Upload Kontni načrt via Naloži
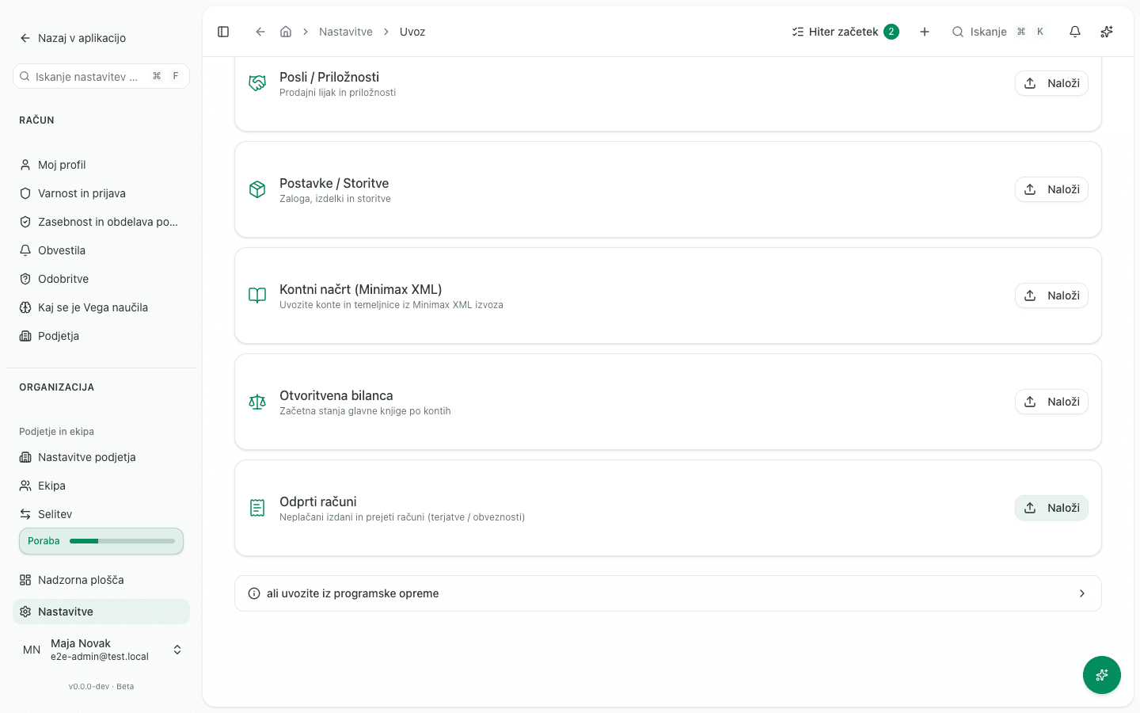1140x713 pixels. [x=1051, y=295]
